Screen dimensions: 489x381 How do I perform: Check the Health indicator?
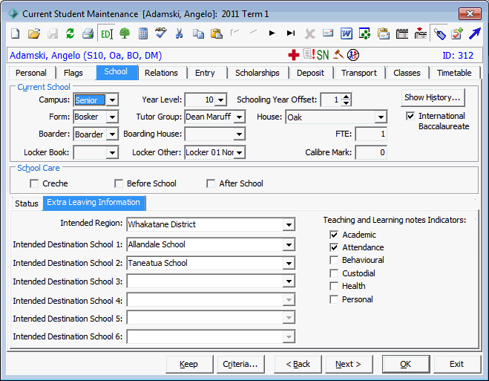(334, 286)
